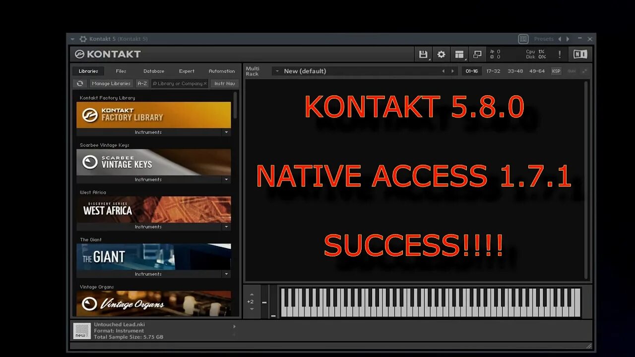Toggle A-Z library sorting
This screenshot has width=635, height=357.
point(142,83)
